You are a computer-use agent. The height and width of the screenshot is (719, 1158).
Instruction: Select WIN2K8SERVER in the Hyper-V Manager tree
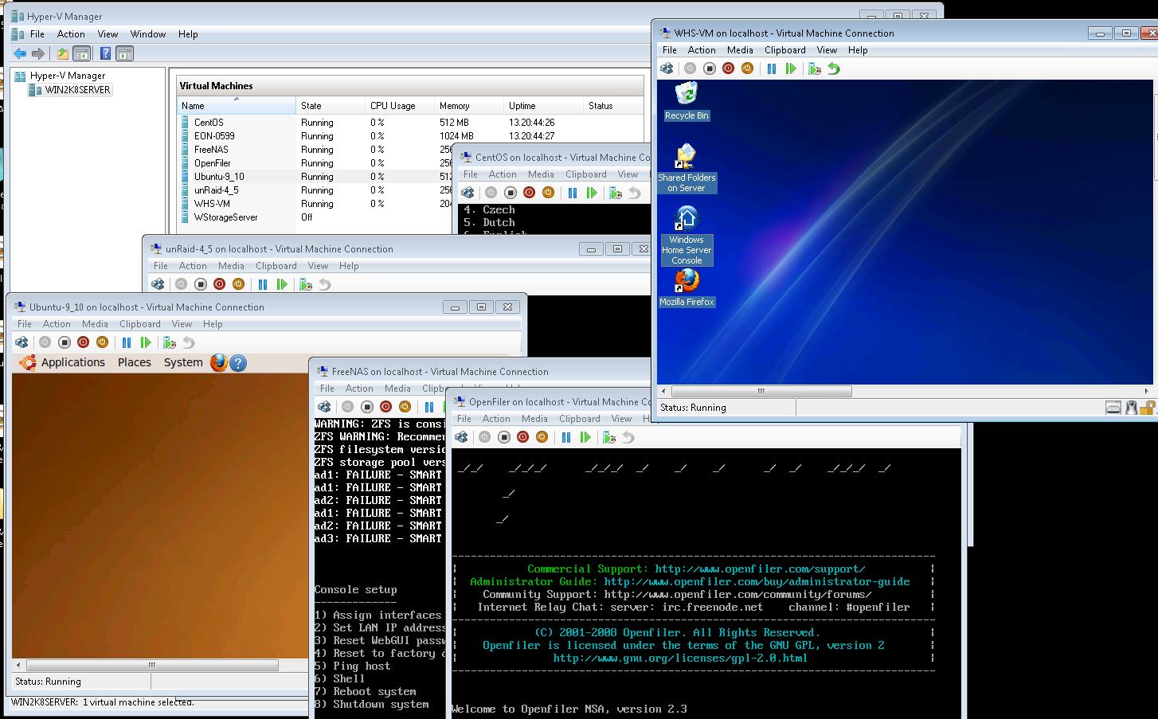click(77, 90)
